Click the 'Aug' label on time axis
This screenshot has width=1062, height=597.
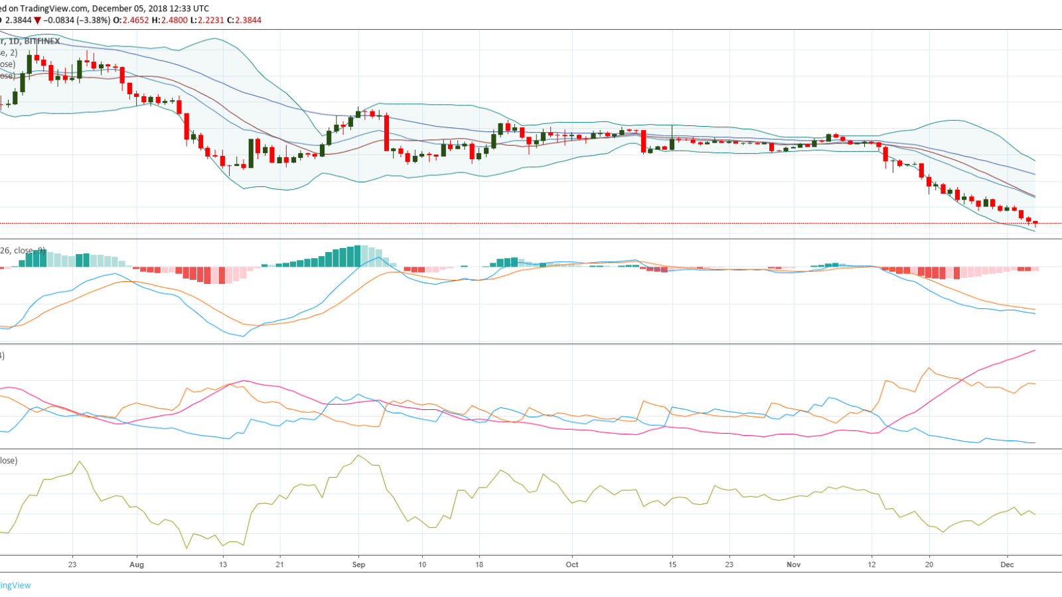coord(137,565)
